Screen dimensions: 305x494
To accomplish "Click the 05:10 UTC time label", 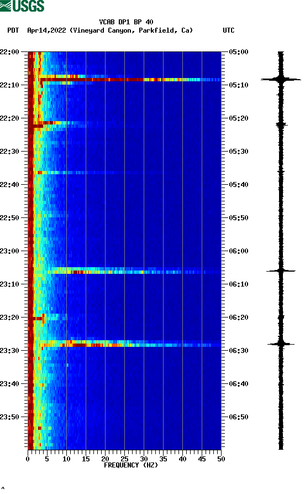I will 239,85.
